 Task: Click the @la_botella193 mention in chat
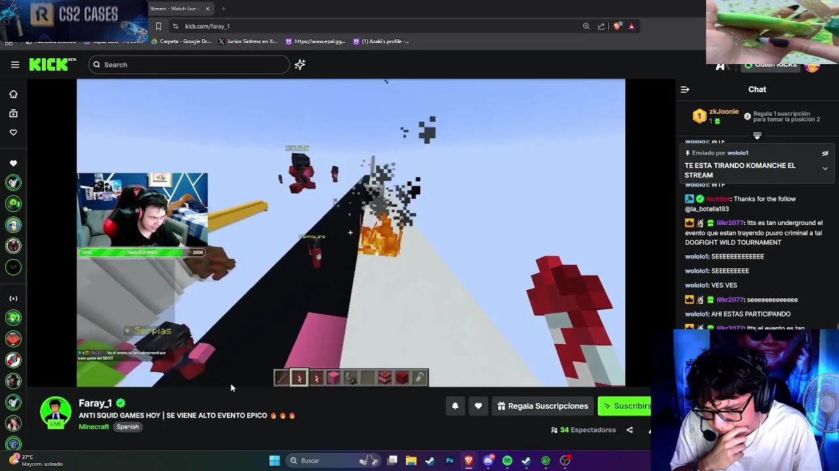[707, 209]
